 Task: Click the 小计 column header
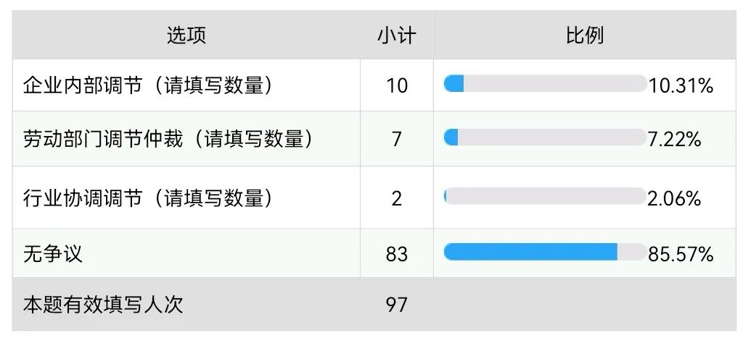pos(396,35)
